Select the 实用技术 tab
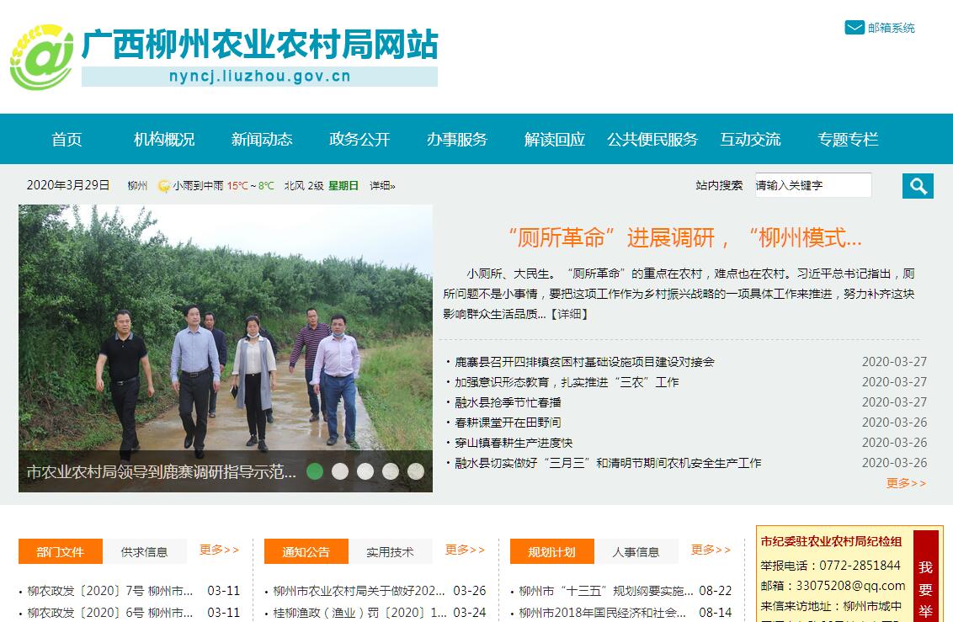The image size is (953, 622). point(390,551)
